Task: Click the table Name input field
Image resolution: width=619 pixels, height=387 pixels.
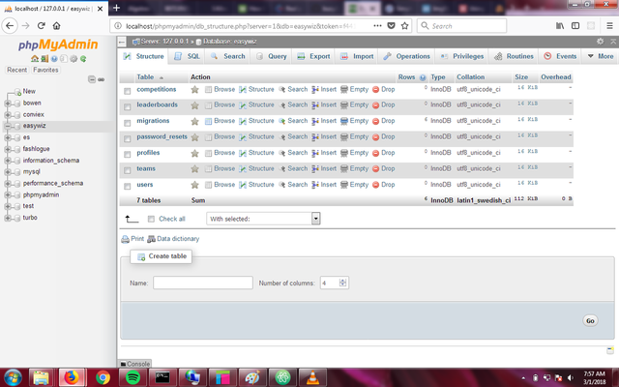Action: click(x=203, y=283)
